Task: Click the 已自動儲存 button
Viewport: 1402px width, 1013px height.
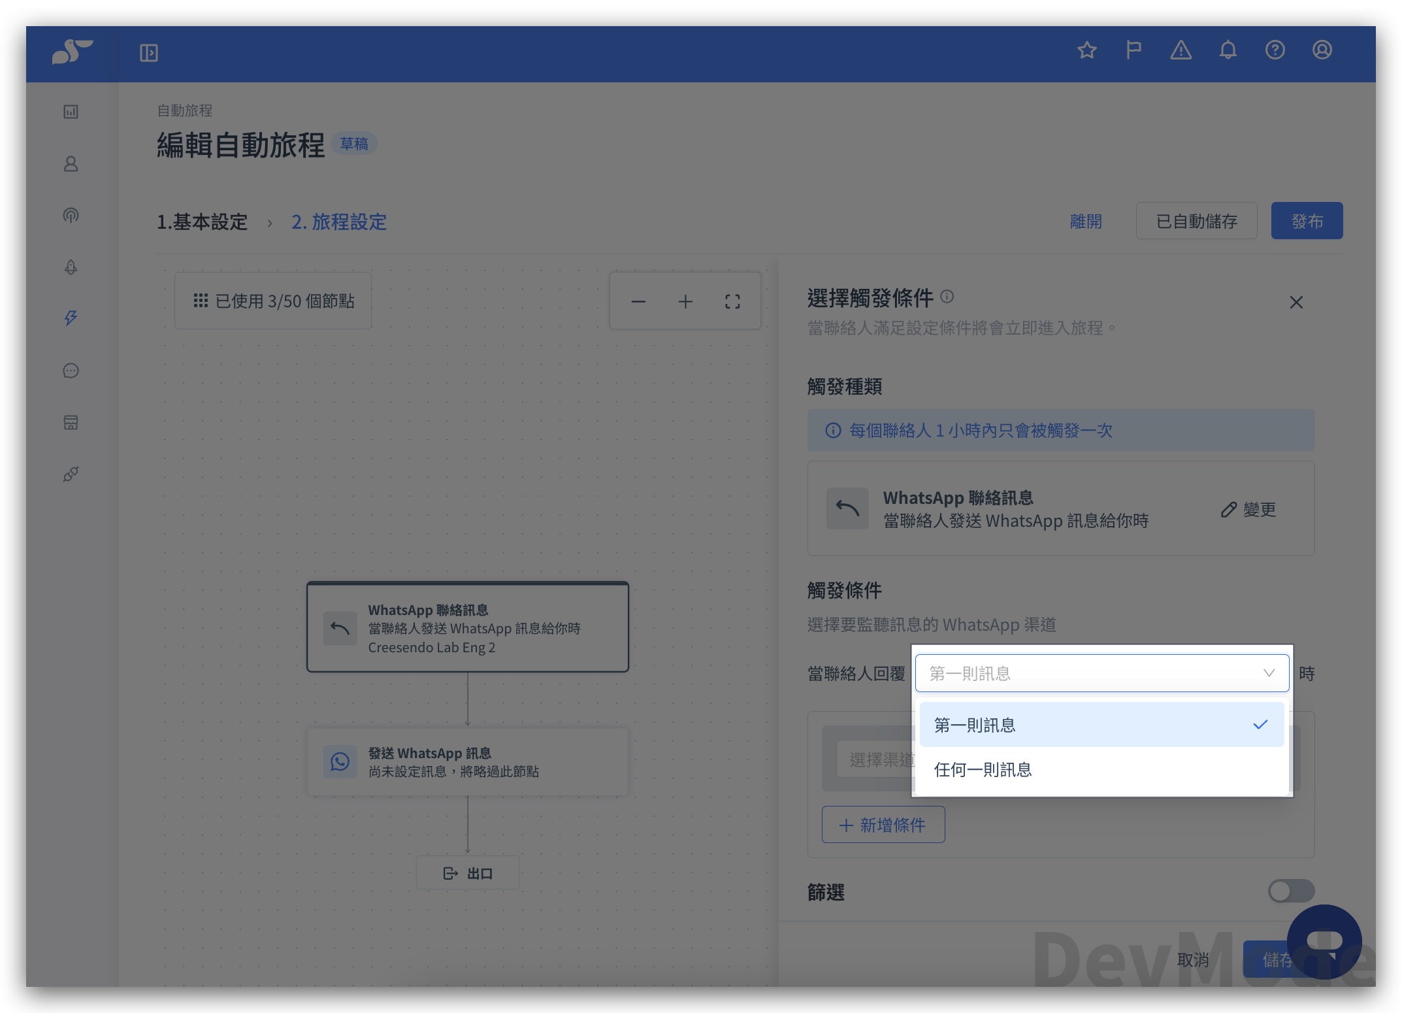Action: [x=1196, y=221]
